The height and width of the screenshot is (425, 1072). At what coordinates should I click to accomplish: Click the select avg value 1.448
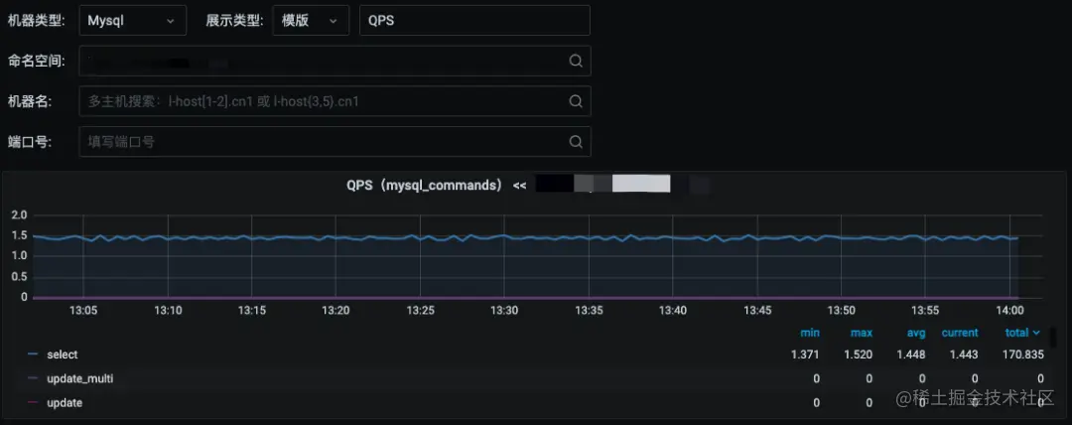coord(910,354)
